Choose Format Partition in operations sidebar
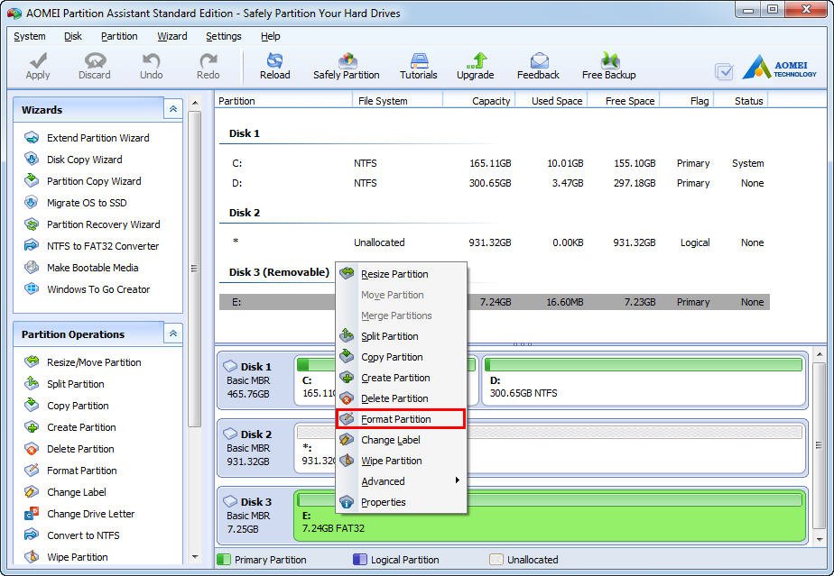Screen dimensions: 834x576 [x=70, y=471]
